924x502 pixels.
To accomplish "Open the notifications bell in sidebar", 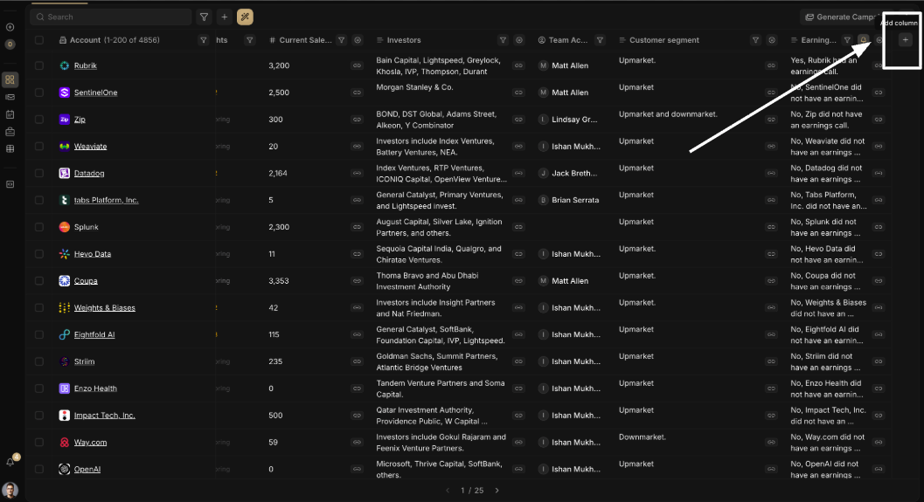I will (10, 461).
